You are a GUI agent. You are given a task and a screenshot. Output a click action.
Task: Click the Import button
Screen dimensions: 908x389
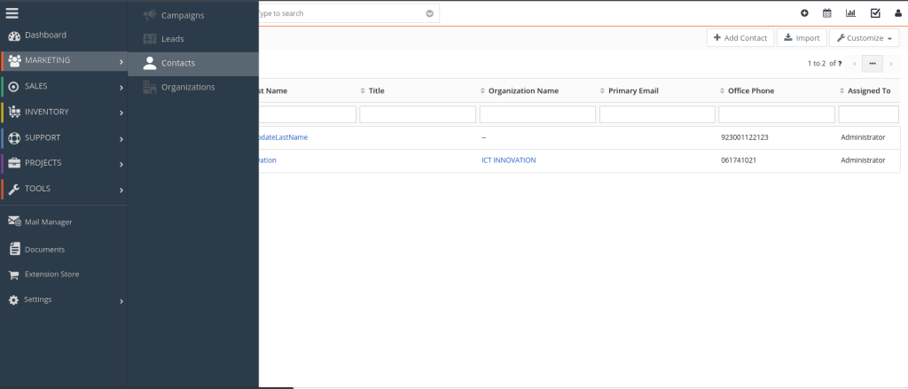[x=802, y=38]
